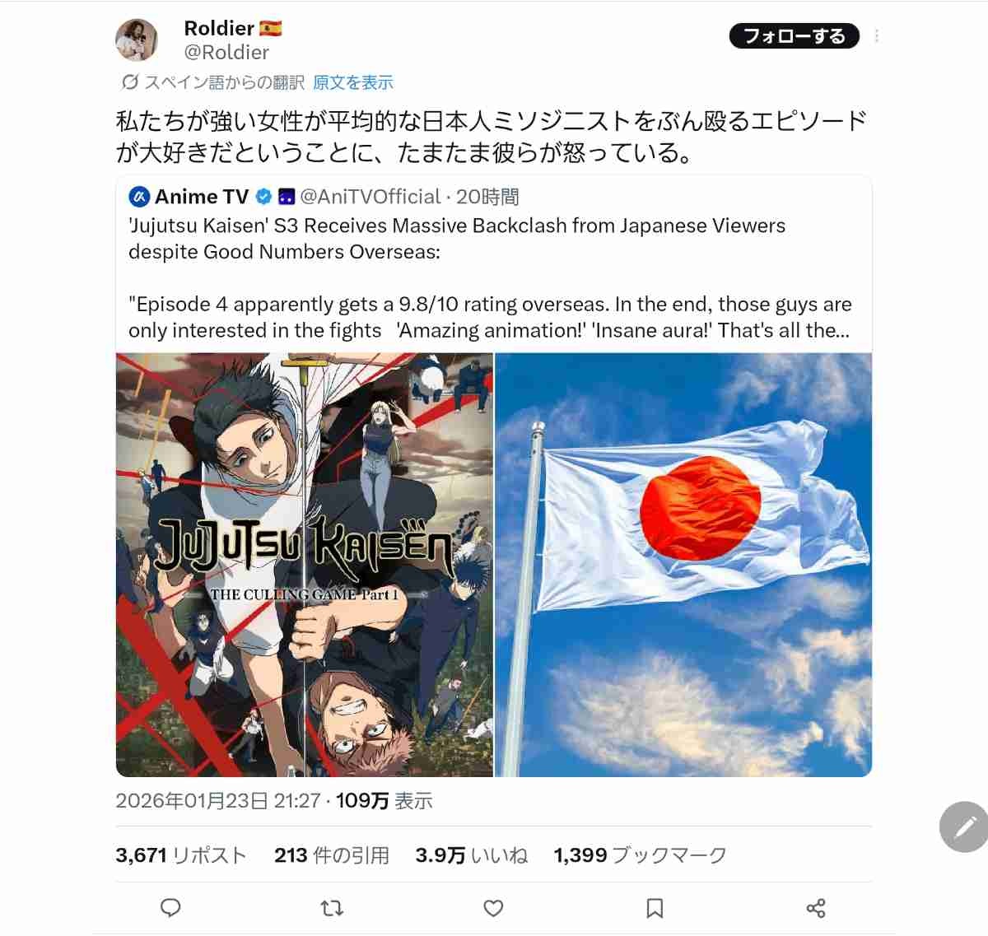Click the reply speech bubble icon
Viewport: 988px width, 936px height.
[x=170, y=908]
